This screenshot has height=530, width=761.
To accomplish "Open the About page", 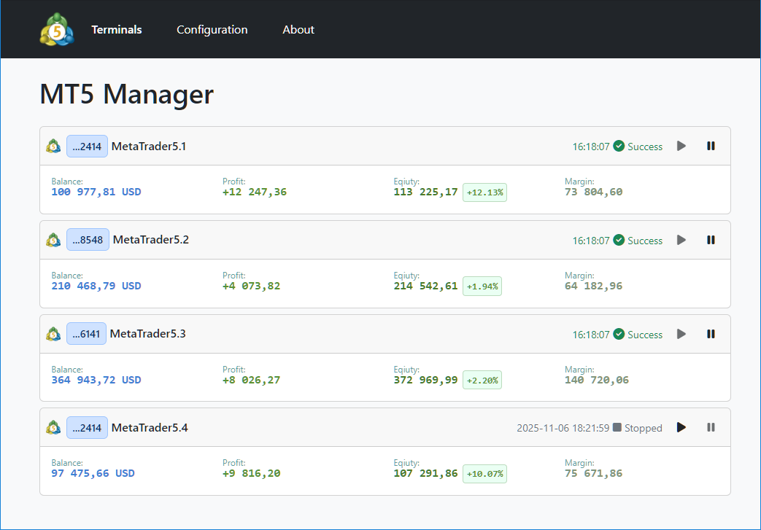I will [298, 30].
